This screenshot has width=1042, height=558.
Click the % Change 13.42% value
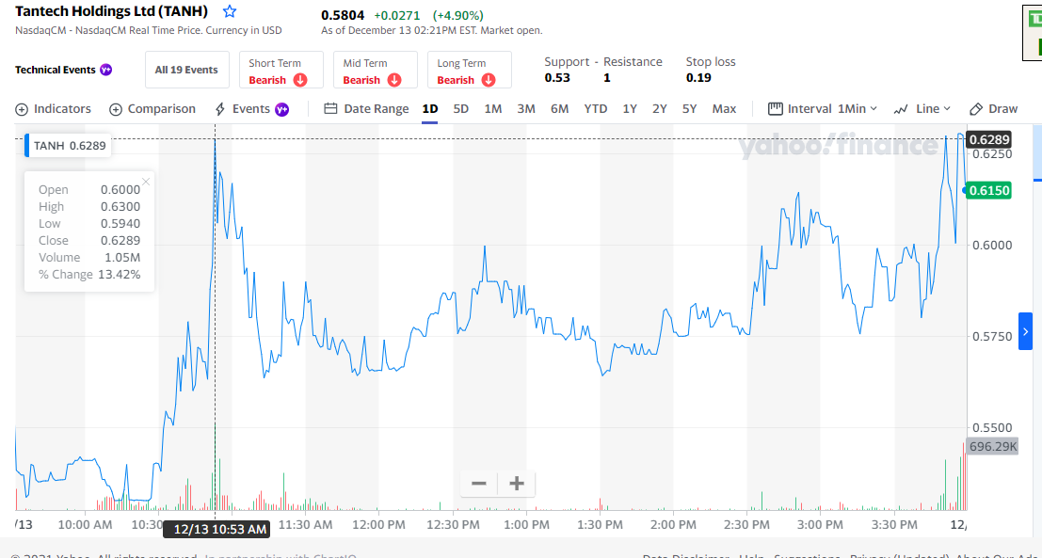119,275
